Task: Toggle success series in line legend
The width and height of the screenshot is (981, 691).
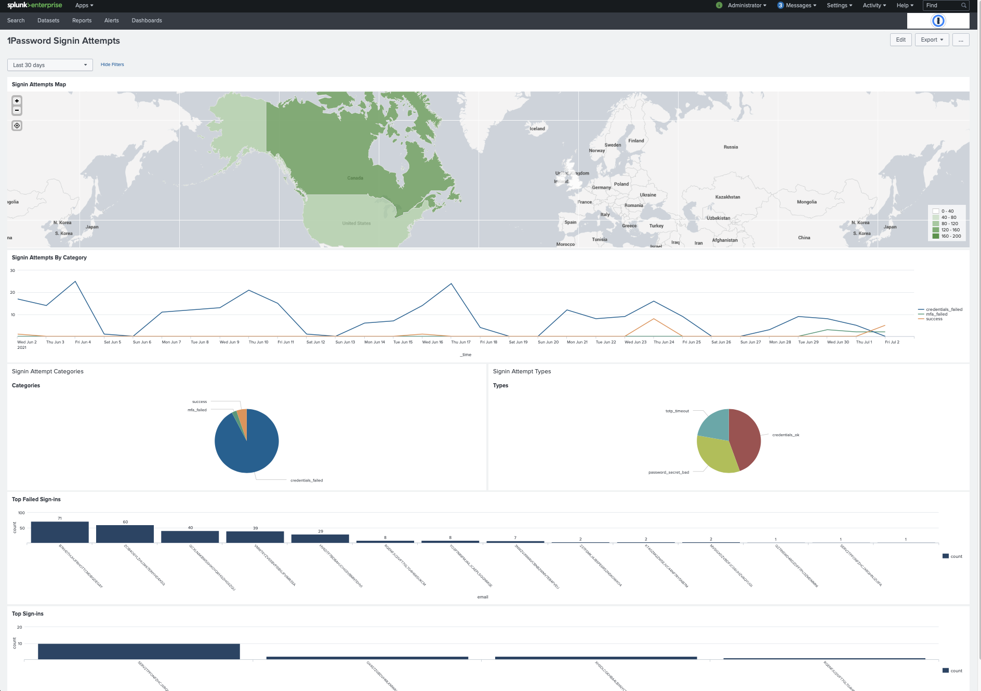Action: pos(931,319)
